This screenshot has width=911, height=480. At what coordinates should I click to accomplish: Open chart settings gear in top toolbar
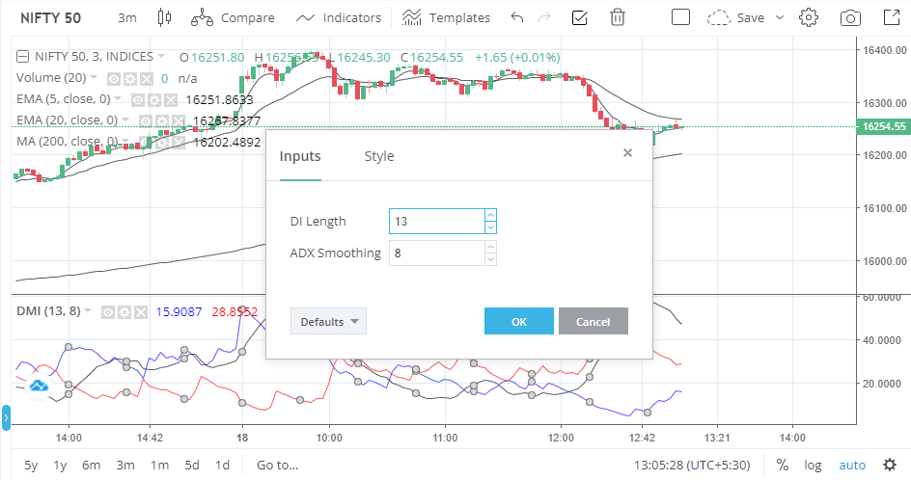[x=808, y=18]
